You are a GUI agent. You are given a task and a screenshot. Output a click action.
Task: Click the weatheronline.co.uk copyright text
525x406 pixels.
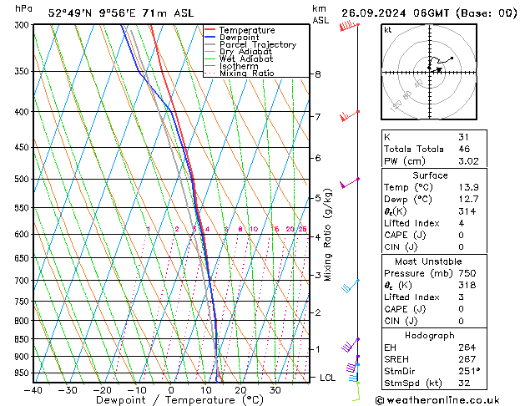pos(437,400)
